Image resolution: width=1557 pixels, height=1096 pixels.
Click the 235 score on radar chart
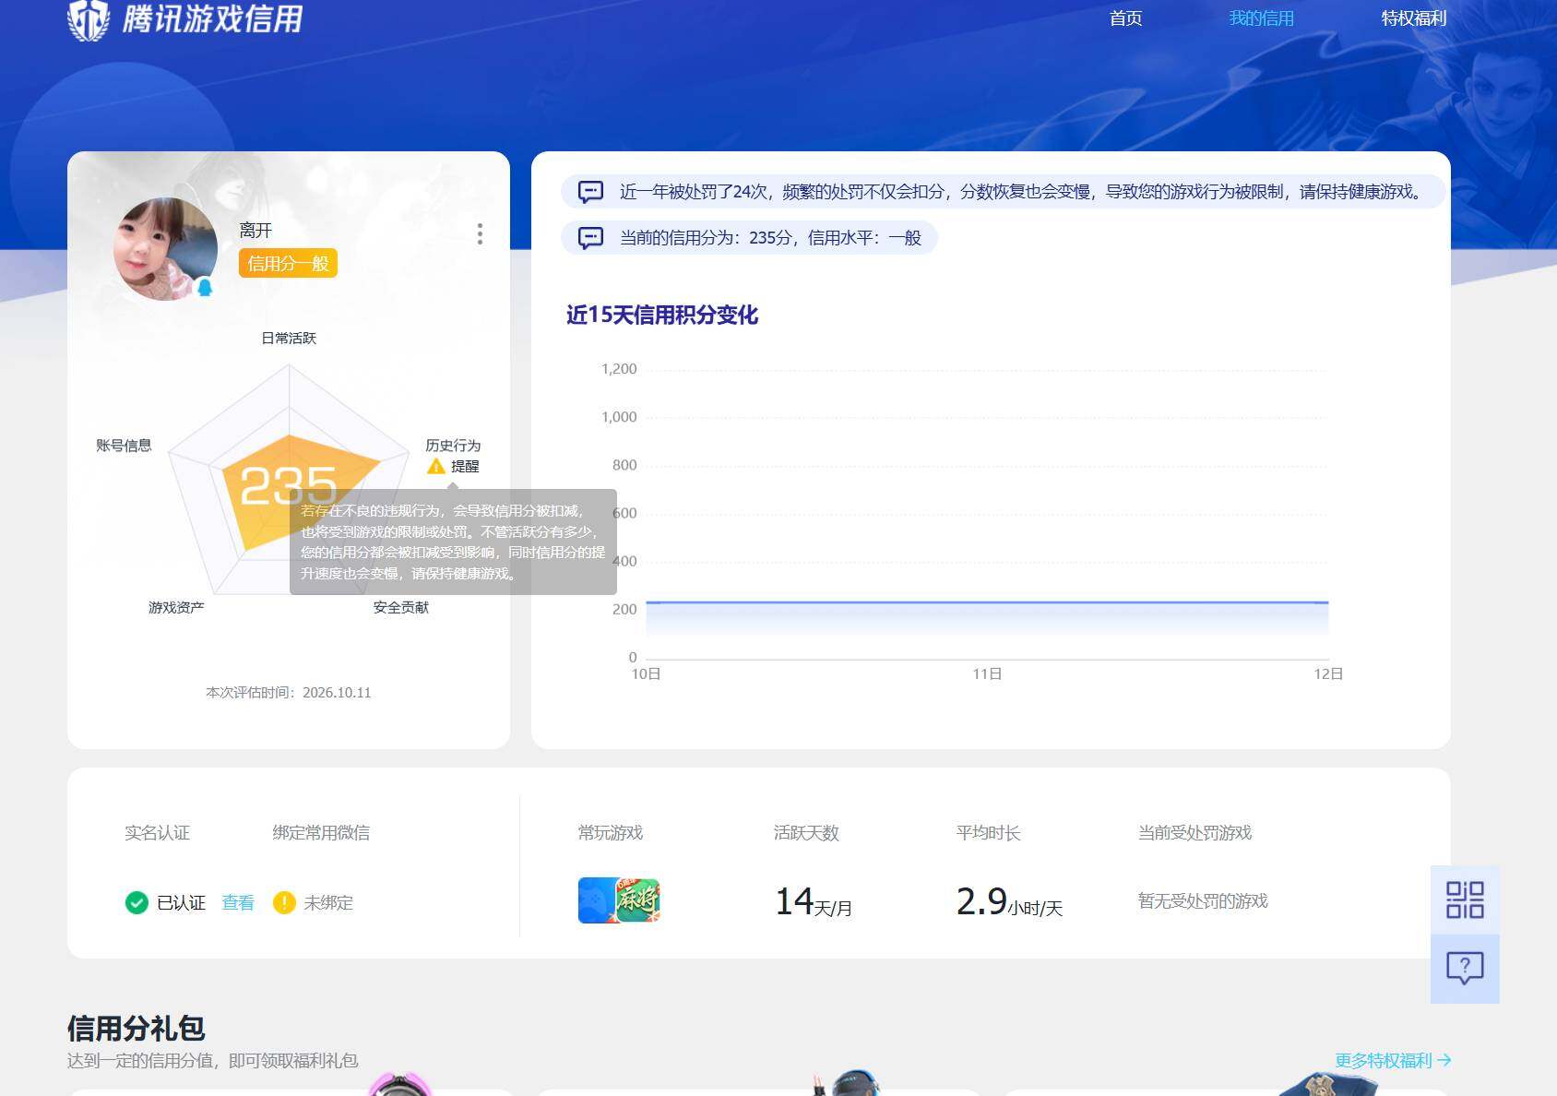coord(288,485)
